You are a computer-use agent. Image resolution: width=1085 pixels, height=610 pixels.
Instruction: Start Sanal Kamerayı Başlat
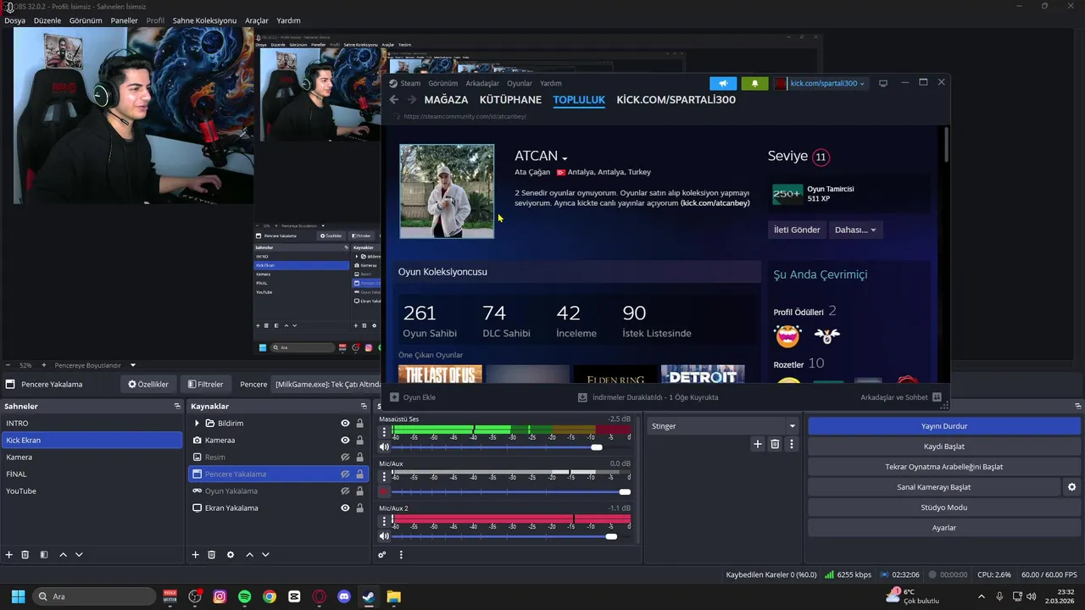(933, 487)
